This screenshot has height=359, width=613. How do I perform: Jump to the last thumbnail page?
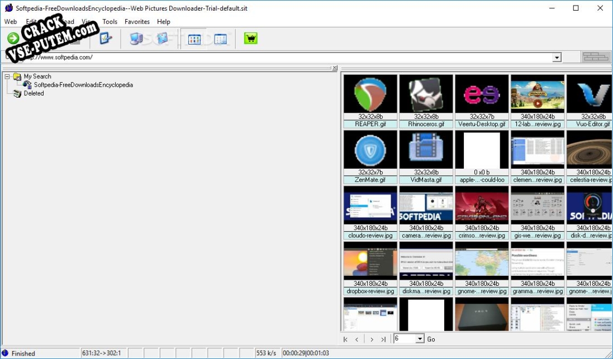point(383,338)
